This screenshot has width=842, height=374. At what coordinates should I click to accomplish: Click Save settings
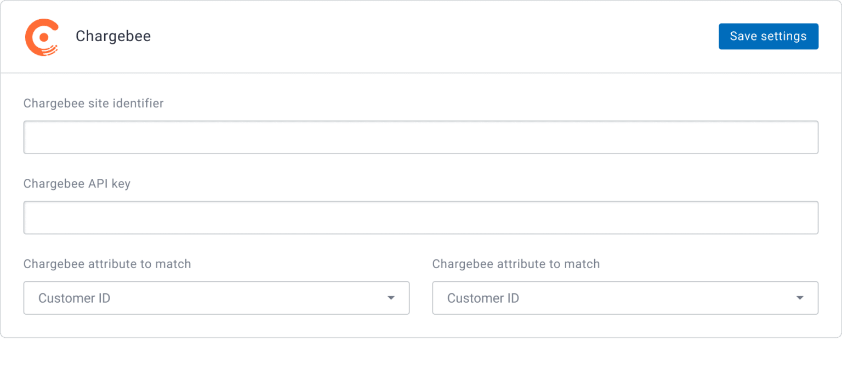[x=768, y=36]
